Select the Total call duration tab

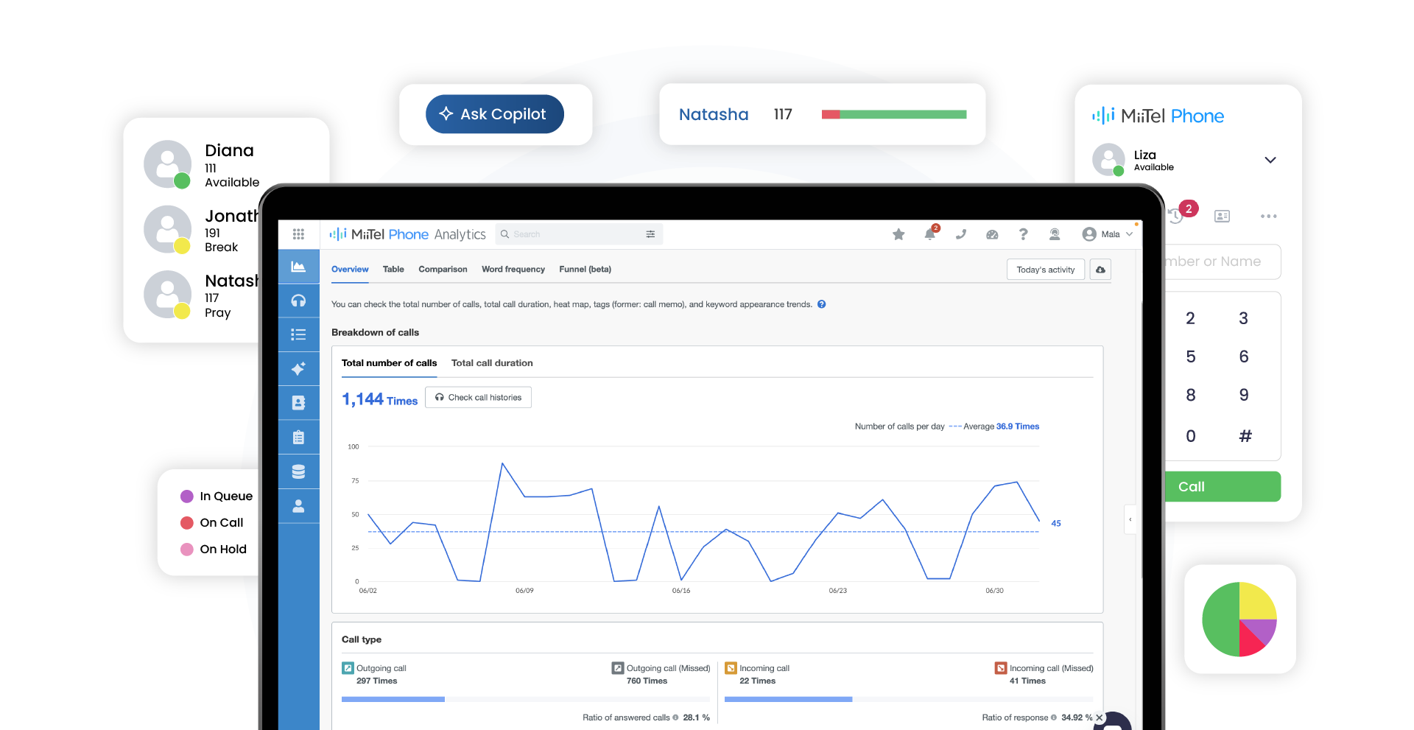(x=492, y=363)
